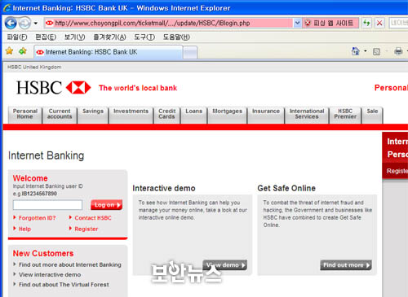
Task: Click the Home page house icon
Action: pyautogui.click(x=356, y=51)
